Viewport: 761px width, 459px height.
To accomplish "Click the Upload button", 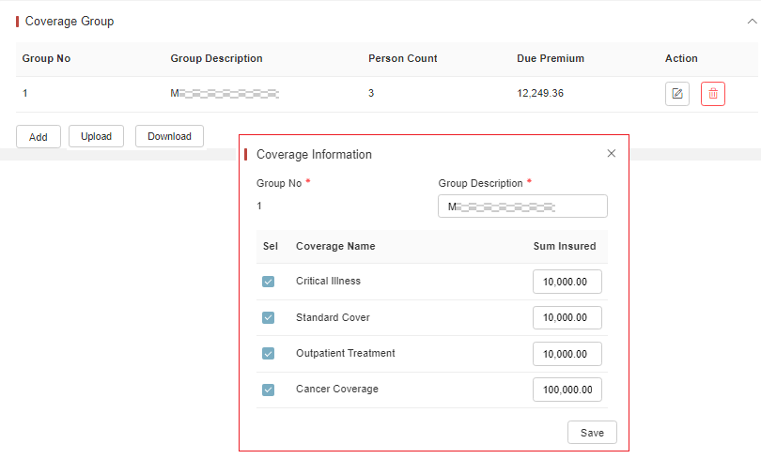I will [96, 136].
